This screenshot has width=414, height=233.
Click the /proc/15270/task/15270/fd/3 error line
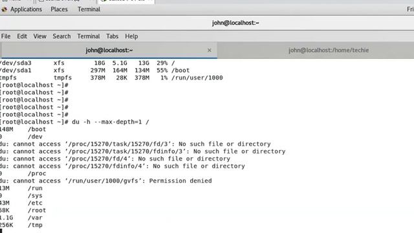[135, 144]
